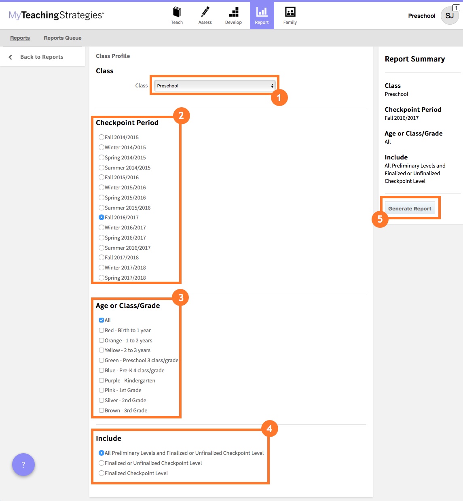Go to the Reports tab
The width and height of the screenshot is (463, 501).
click(x=20, y=38)
